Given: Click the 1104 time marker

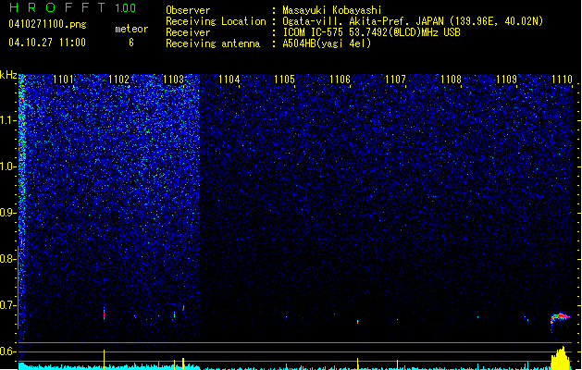Looking at the screenshot, I should click(x=229, y=80).
